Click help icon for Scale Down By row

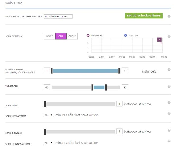coord(169,130)
